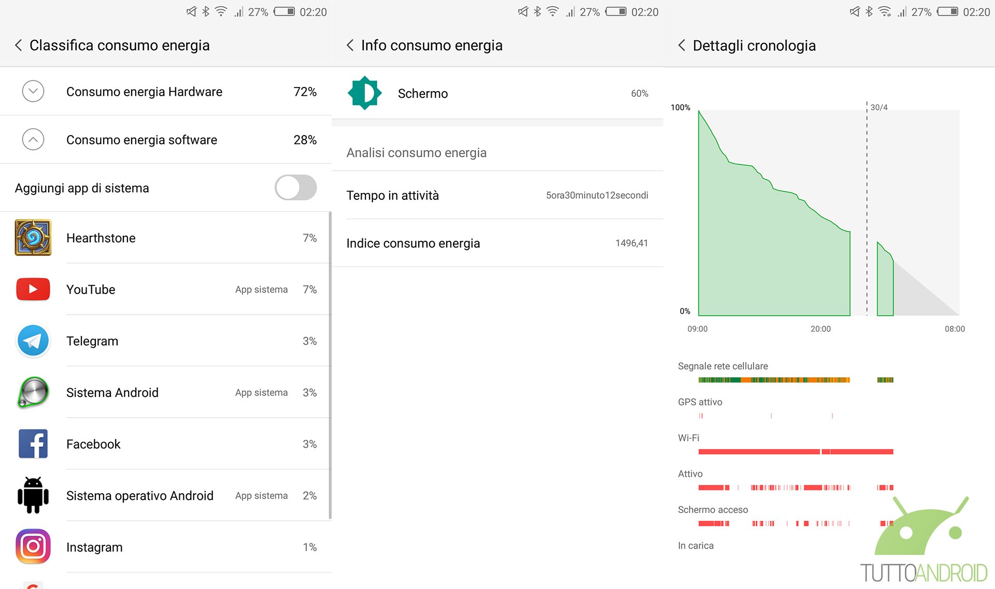
Task: Tap the YouTube app icon
Action: (x=33, y=289)
